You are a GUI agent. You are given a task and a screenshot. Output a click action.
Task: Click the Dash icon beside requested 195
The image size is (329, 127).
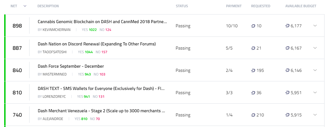(x=253, y=70)
